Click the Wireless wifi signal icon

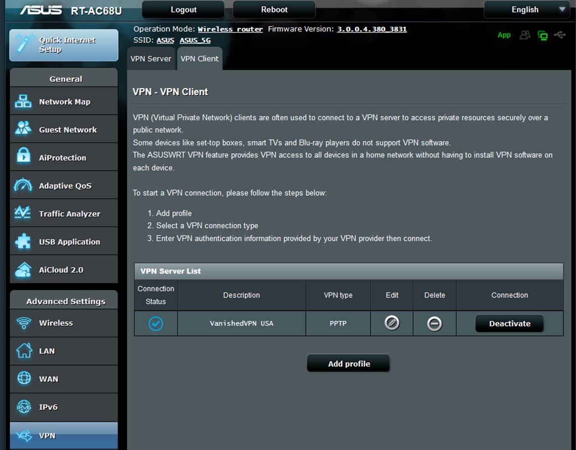coord(23,323)
